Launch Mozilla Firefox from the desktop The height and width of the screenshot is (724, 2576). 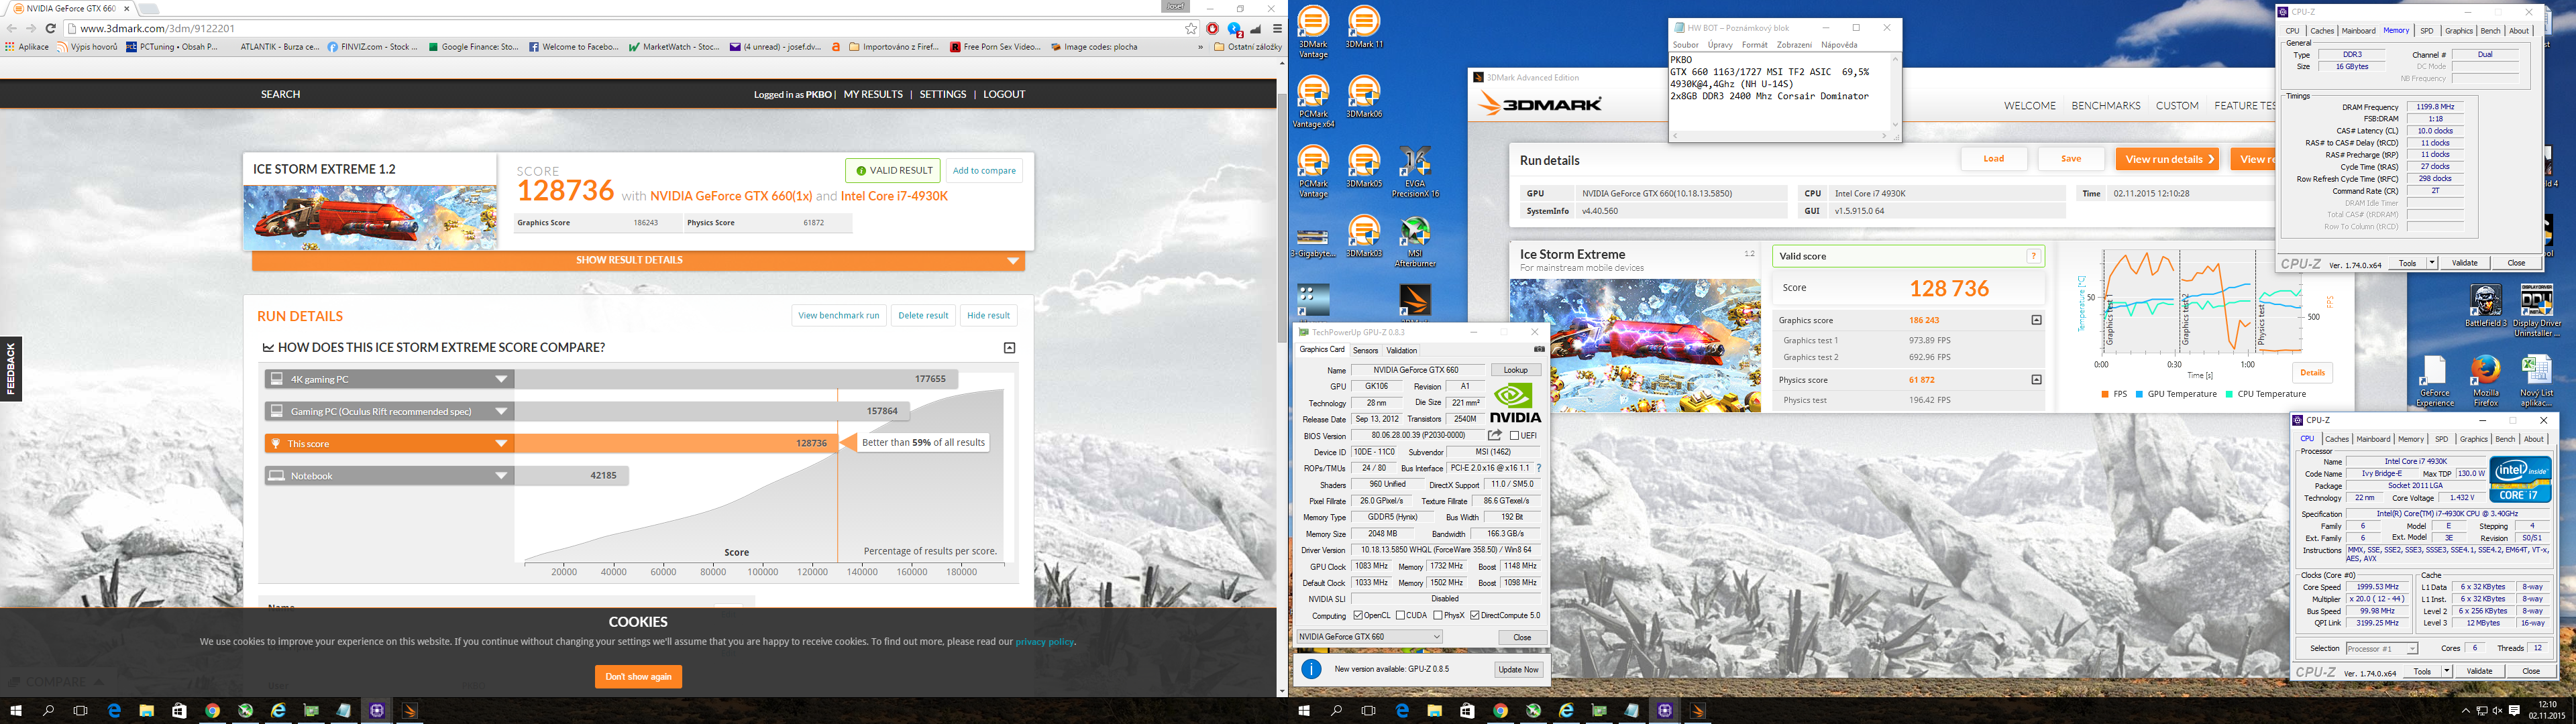click(x=2485, y=380)
